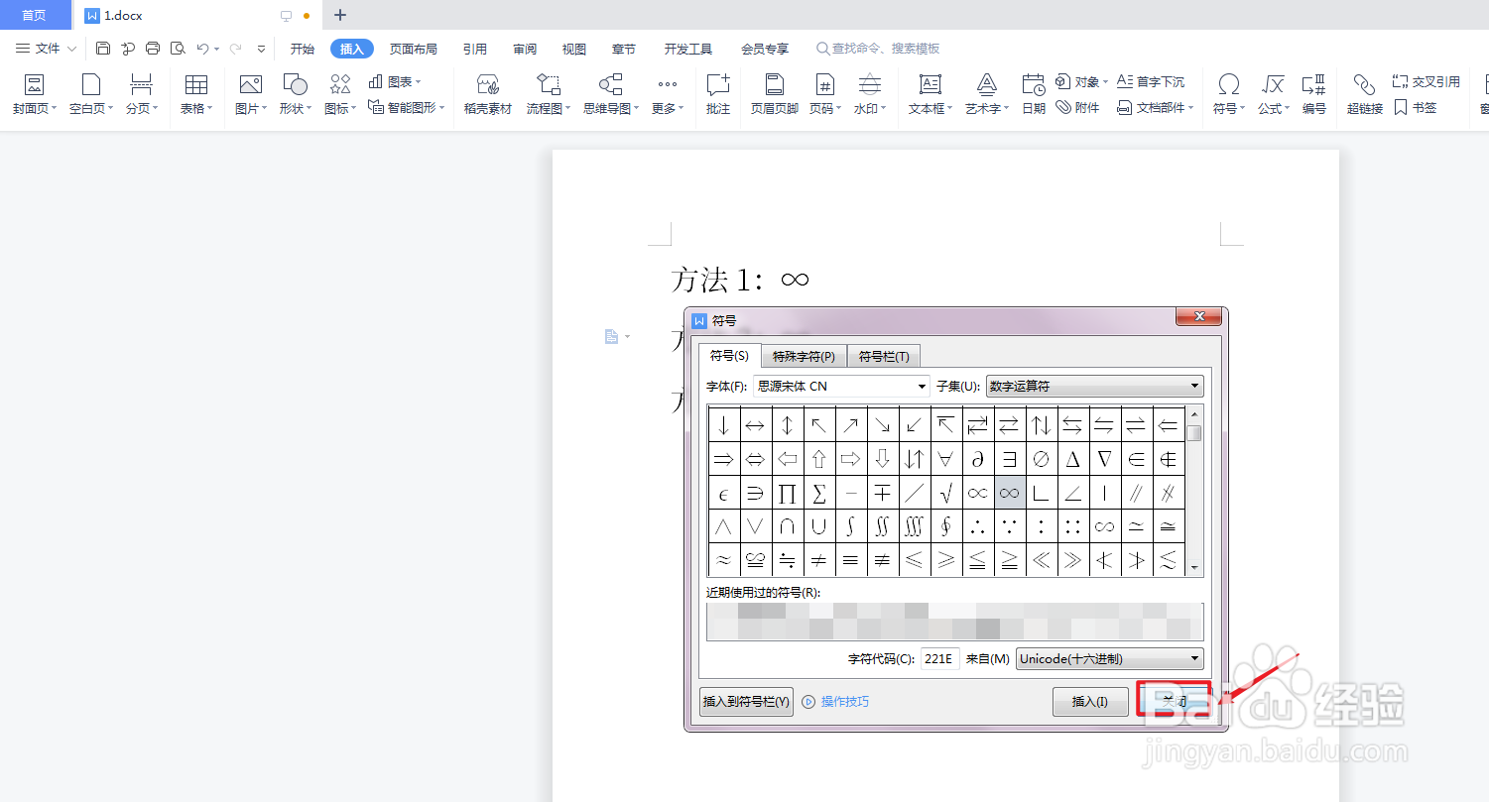The width and height of the screenshot is (1489, 802).
Task: Select the ∫ integral symbol cell
Action: click(851, 525)
